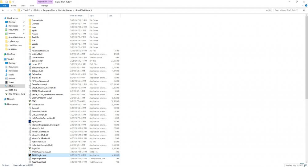Open the File ribbon tab
This screenshot has height=167, width=308.
tap(4, 6)
